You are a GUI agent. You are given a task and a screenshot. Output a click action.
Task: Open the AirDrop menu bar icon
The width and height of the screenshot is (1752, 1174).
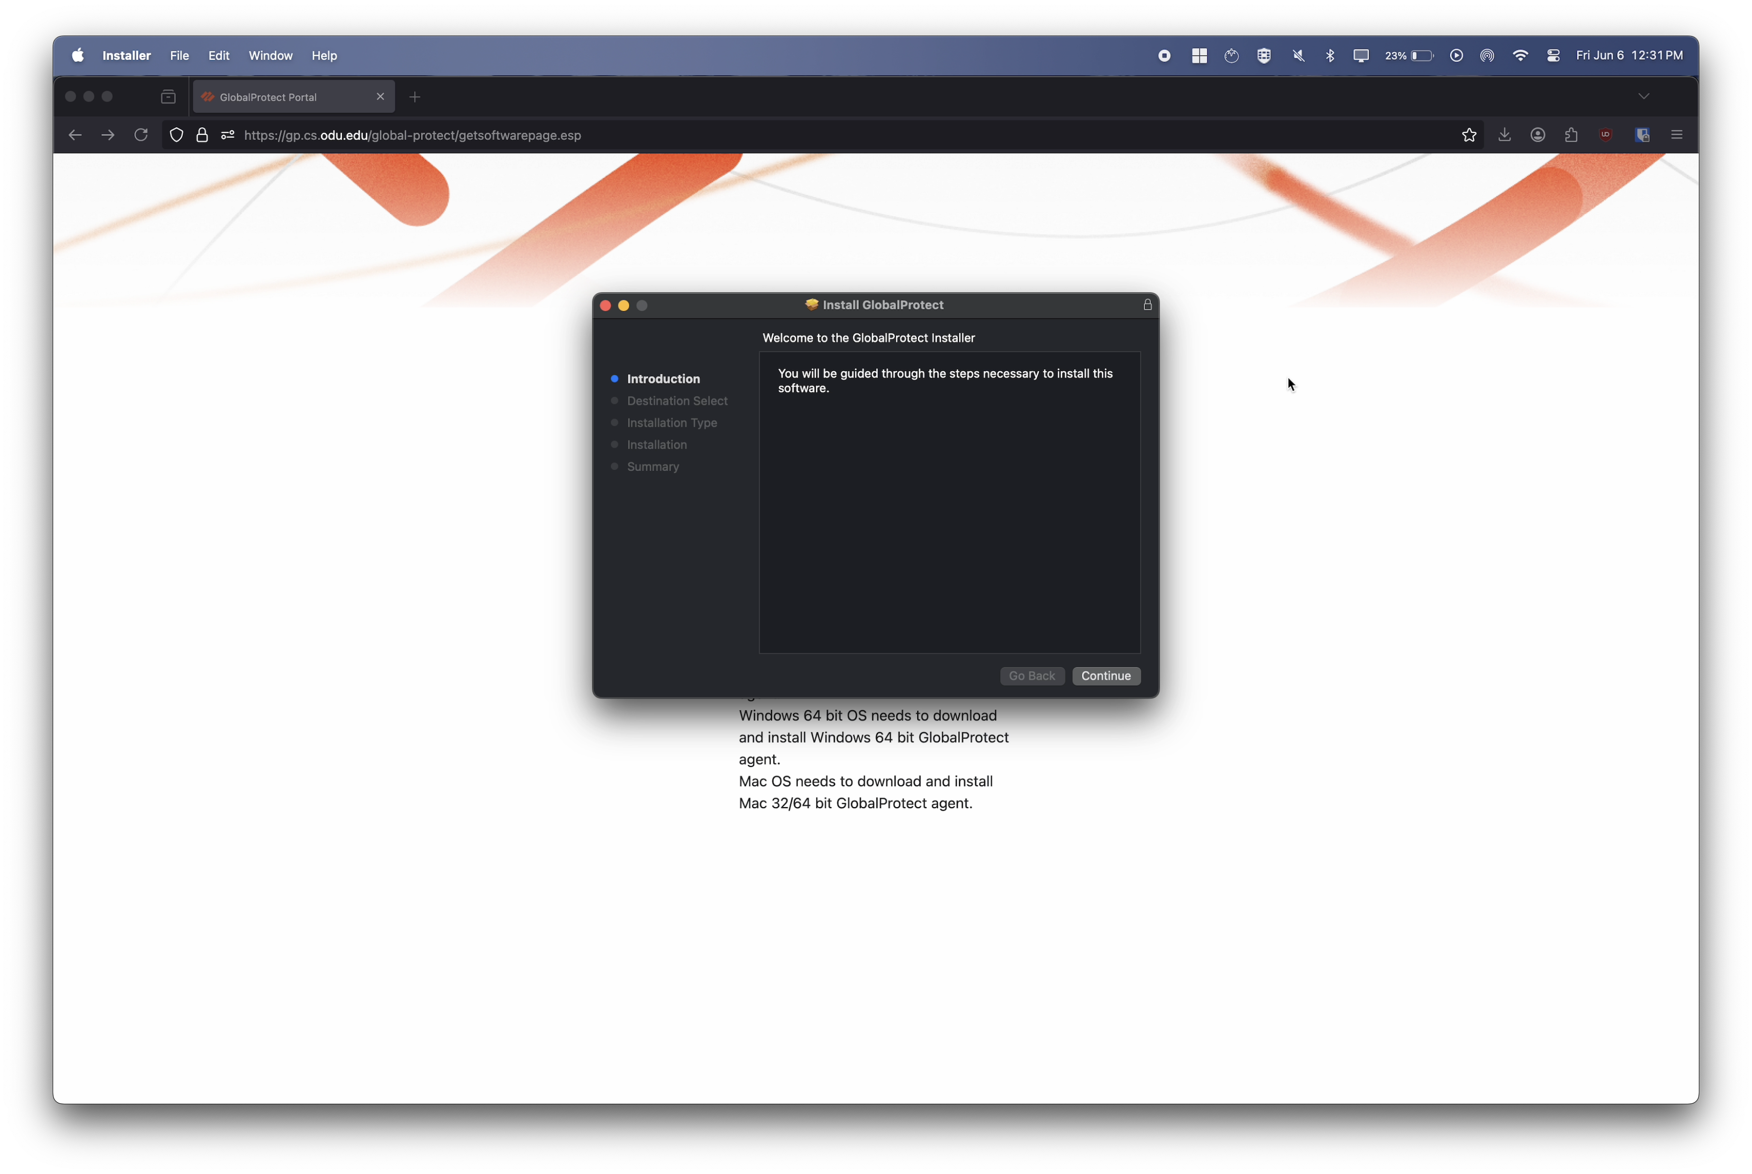point(1487,56)
